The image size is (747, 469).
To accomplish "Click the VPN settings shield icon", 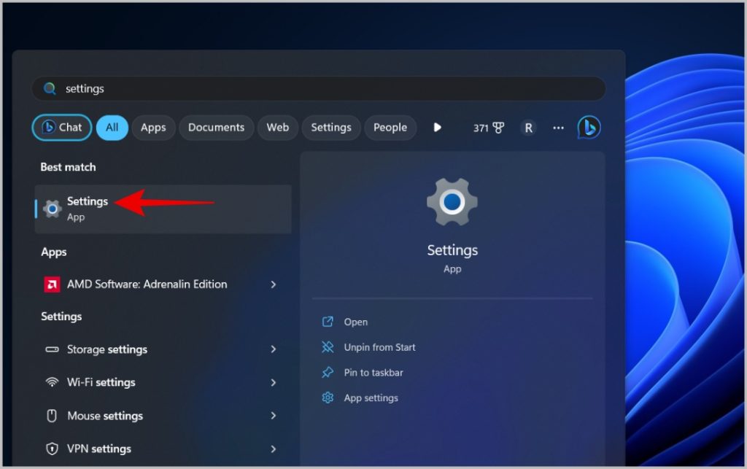I will point(52,449).
